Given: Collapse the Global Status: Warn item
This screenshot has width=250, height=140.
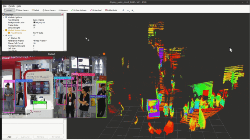Looking at the screenshot, I should coord(4,30).
